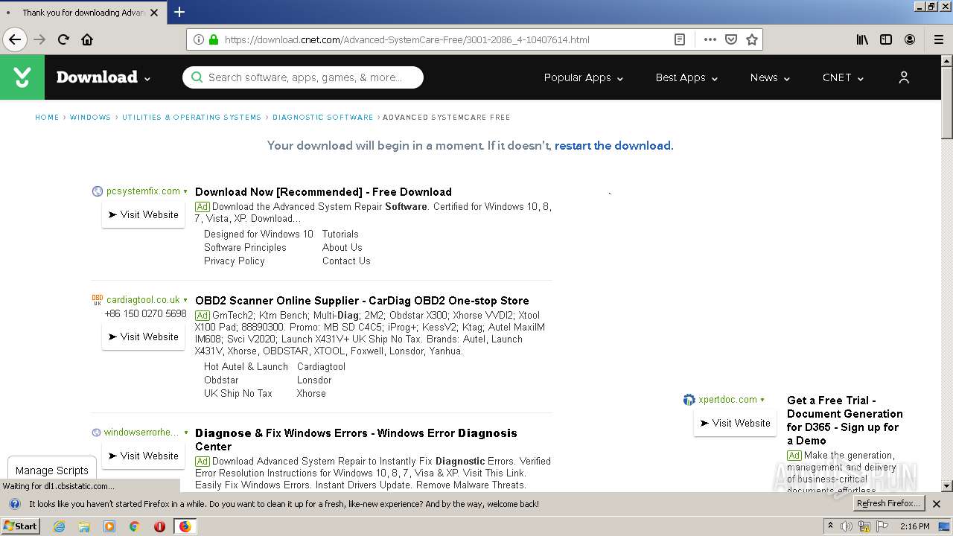
Task: Click the green Download.com logo
Action: tap(22, 77)
